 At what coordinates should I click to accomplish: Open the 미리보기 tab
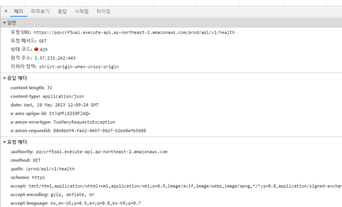pos(40,12)
